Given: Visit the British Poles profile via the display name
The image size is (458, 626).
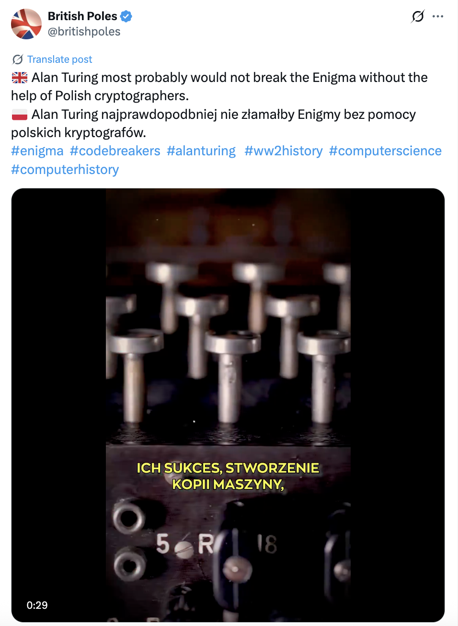Looking at the screenshot, I should tap(81, 15).
